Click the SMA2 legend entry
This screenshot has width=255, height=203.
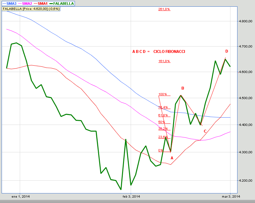pyautogui.click(x=25, y=4)
